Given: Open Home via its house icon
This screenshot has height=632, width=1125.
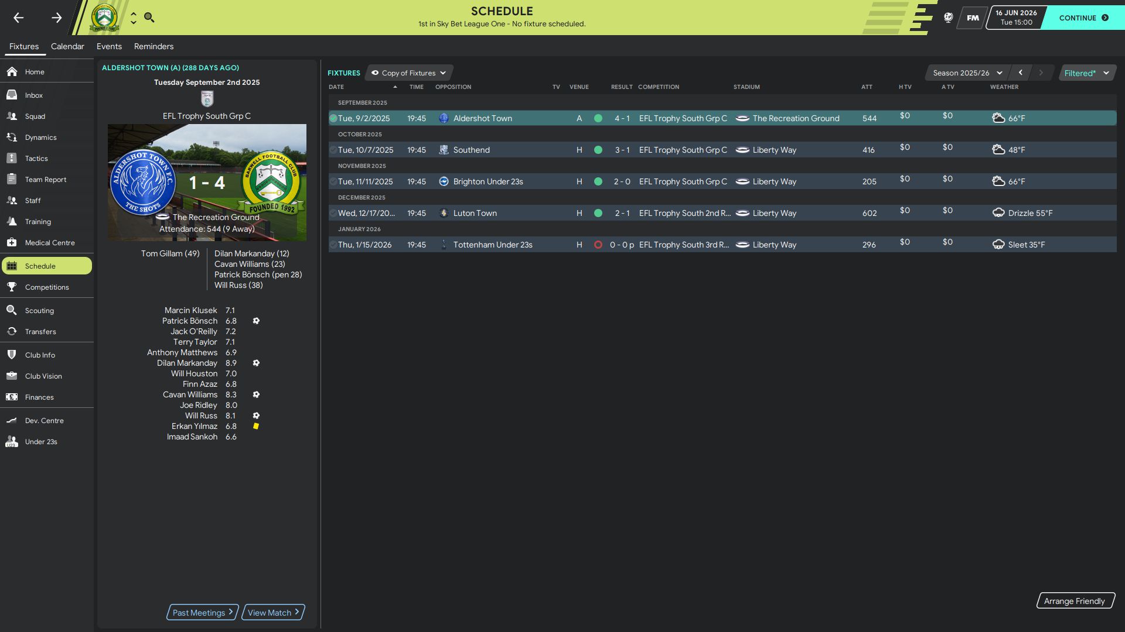Looking at the screenshot, I should pyautogui.click(x=12, y=71).
